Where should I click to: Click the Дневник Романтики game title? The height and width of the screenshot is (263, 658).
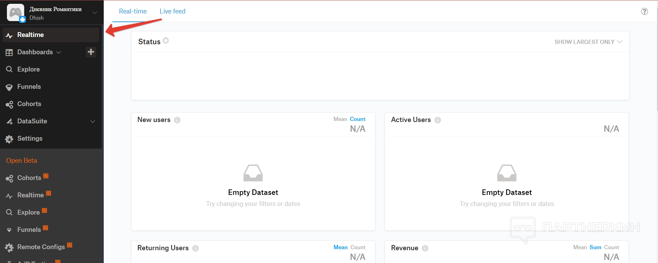[x=56, y=9]
